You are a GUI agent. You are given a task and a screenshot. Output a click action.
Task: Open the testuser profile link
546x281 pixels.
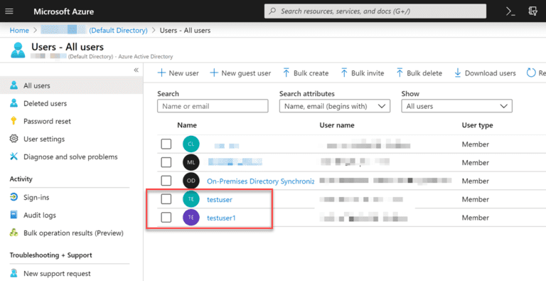(220, 199)
